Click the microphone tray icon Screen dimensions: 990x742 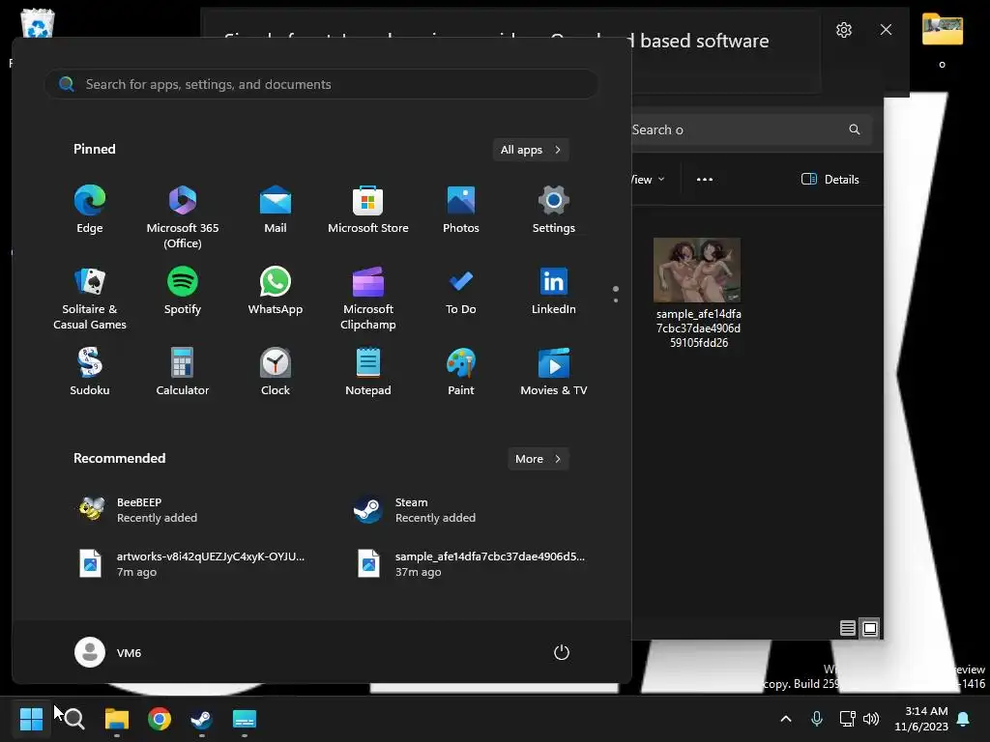816,719
